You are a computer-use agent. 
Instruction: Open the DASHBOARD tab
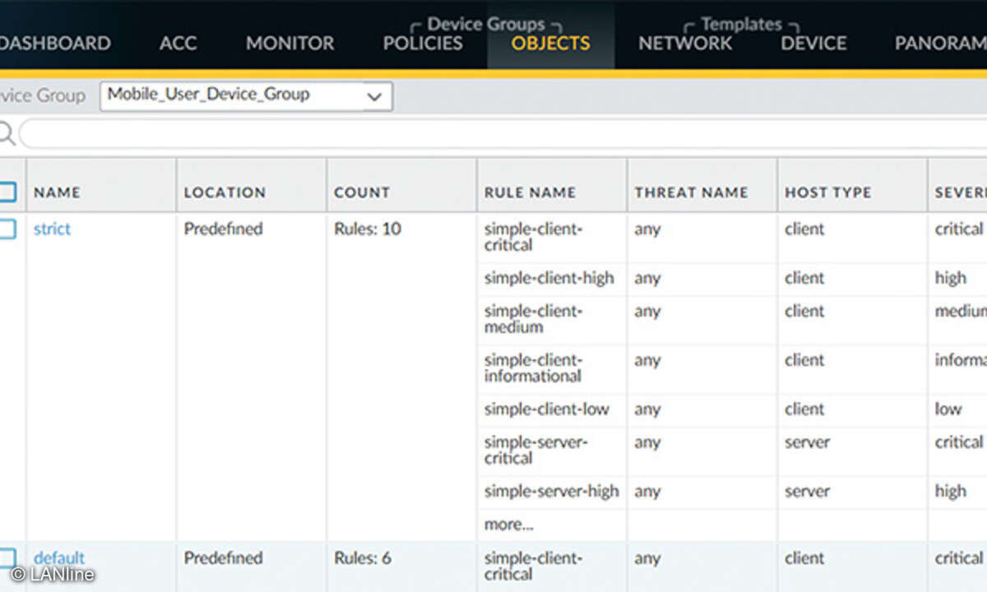pyautogui.click(x=55, y=43)
